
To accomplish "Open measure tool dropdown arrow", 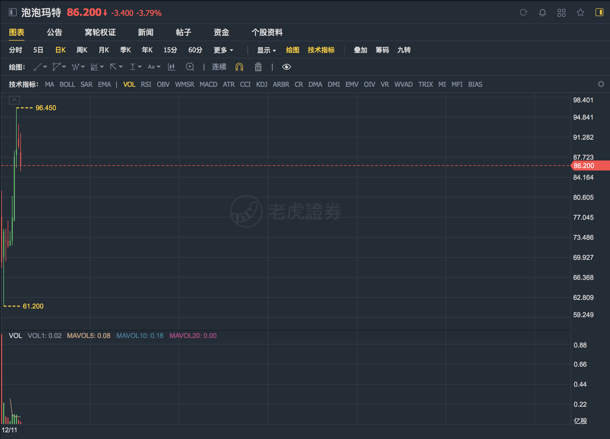I will [140, 67].
